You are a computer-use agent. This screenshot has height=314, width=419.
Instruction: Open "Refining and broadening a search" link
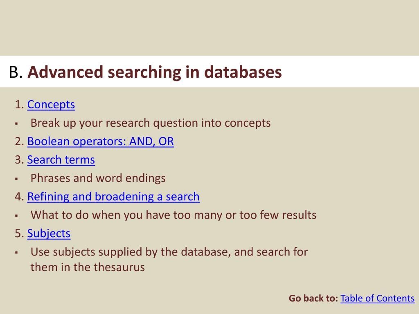[x=113, y=197]
